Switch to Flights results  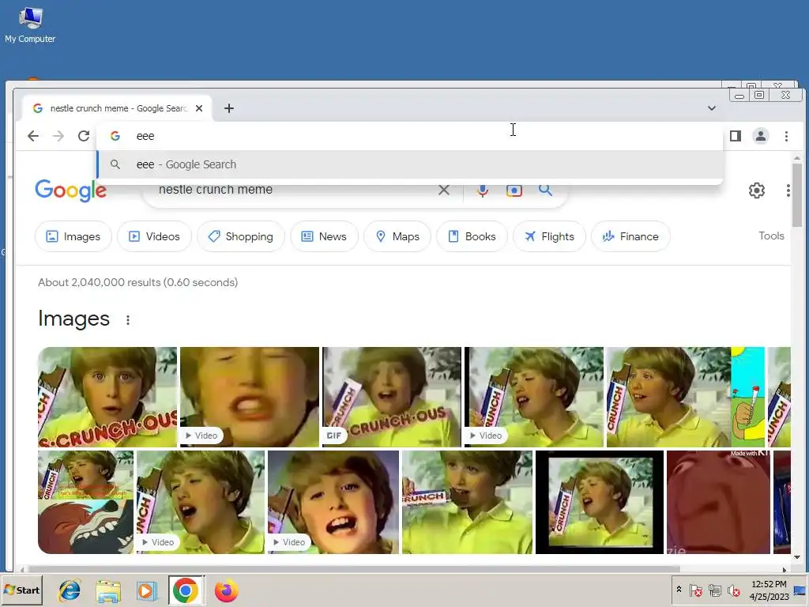coord(550,236)
